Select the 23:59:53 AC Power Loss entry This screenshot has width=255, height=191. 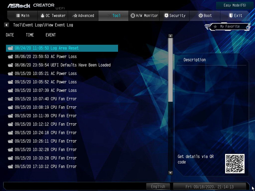pos(62,57)
